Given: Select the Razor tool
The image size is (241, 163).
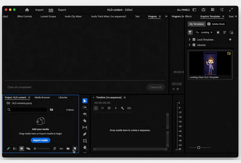Looking at the screenshot, I should pos(85,121).
